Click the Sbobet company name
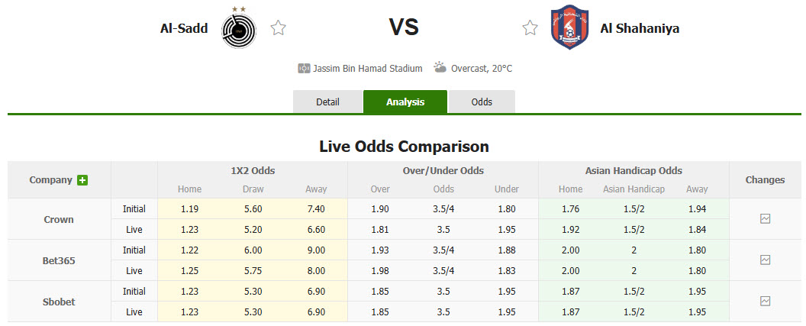This screenshot has width=806, height=326. click(59, 302)
